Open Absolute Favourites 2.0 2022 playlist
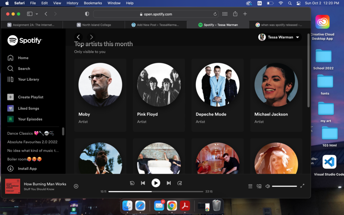344x215 pixels. [32, 142]
